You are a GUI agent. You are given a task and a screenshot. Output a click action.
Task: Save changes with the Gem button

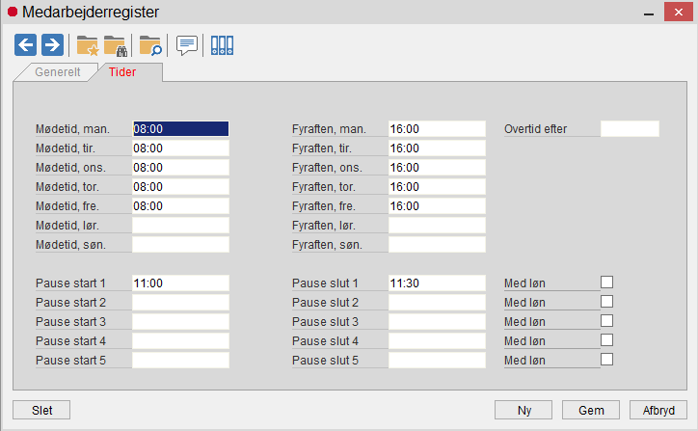pos(591,410)
